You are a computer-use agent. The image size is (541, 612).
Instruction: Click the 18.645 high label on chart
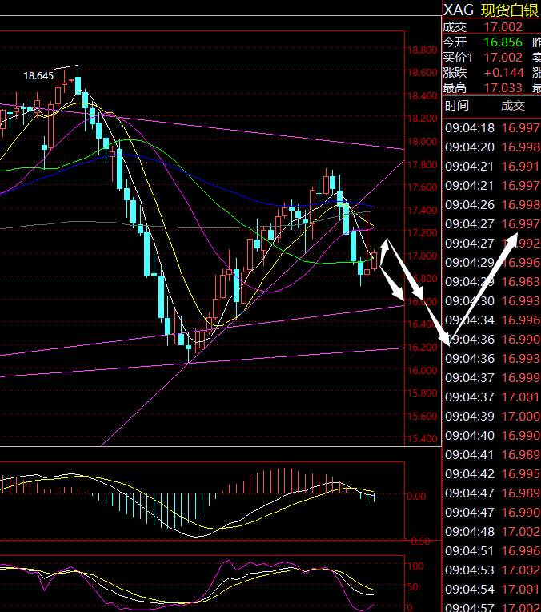pos(38,76)
